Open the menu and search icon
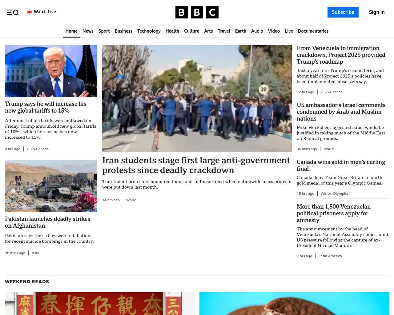This screenshot has height=315, width=394. point(13,12)
